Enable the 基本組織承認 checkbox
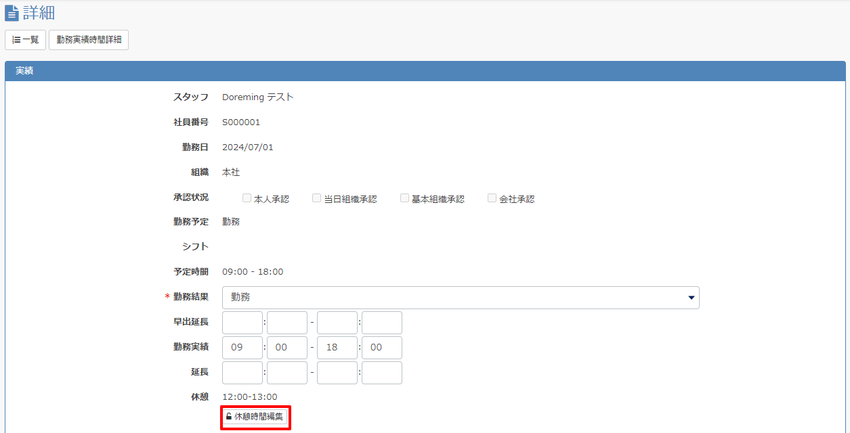This screenshot has width=850, height=433. pyautogui.click(x=404, y=198)
